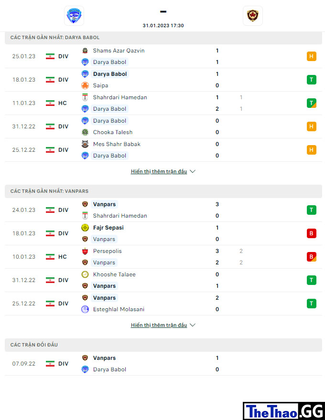Click the Mes Shahr Babak team logo

click(x=85, y=144)
